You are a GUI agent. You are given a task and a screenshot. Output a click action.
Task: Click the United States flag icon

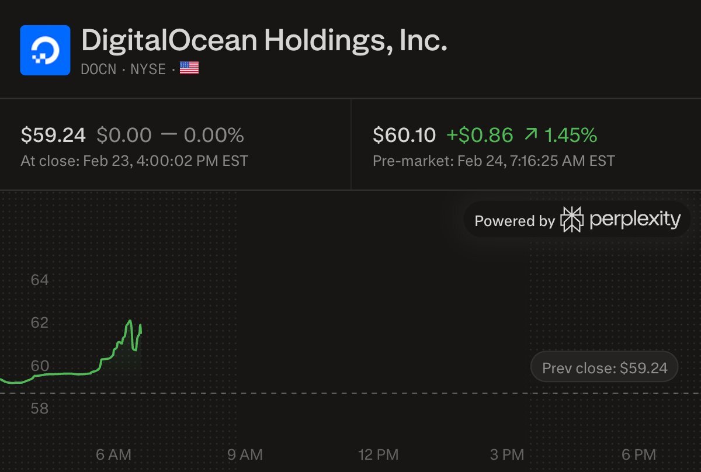[189, 69]
